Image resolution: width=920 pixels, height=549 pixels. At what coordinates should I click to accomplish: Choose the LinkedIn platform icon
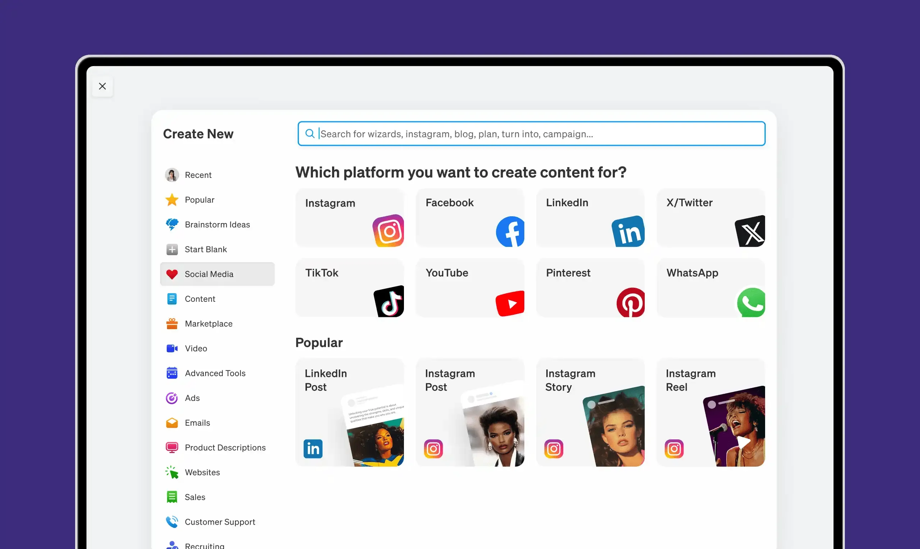[628, 232]
